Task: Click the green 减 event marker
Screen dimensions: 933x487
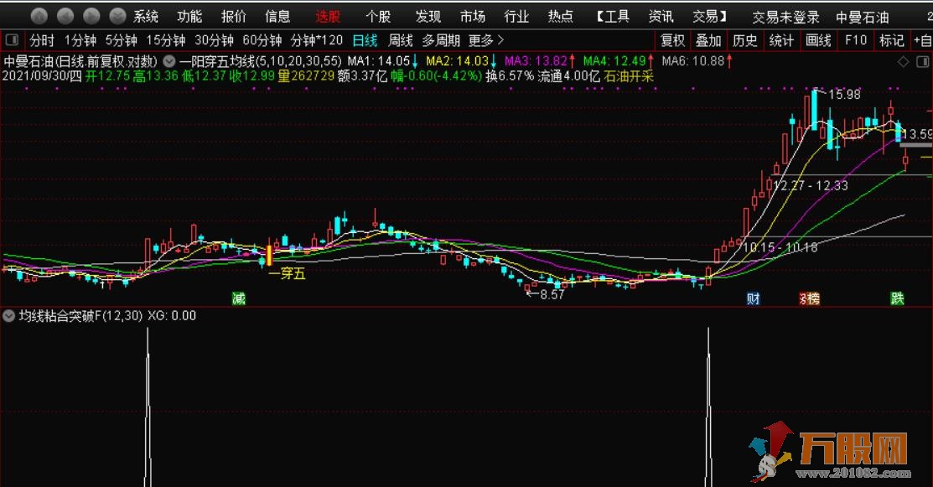Action: point(239,298)
